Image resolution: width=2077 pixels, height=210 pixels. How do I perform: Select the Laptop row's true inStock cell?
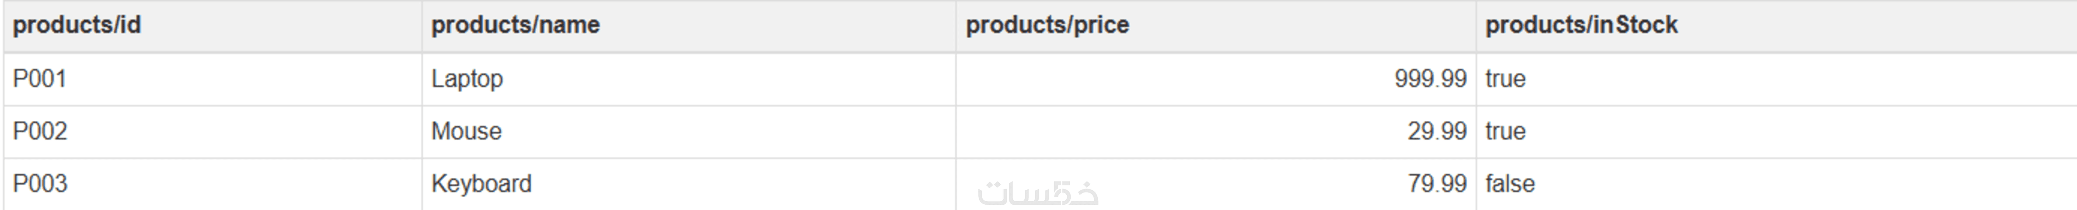(1505, 79)
